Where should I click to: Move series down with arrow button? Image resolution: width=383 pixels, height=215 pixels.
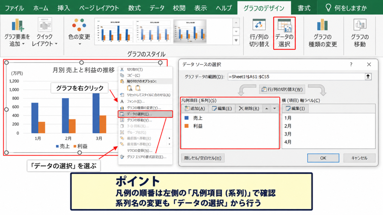[274, 108]
